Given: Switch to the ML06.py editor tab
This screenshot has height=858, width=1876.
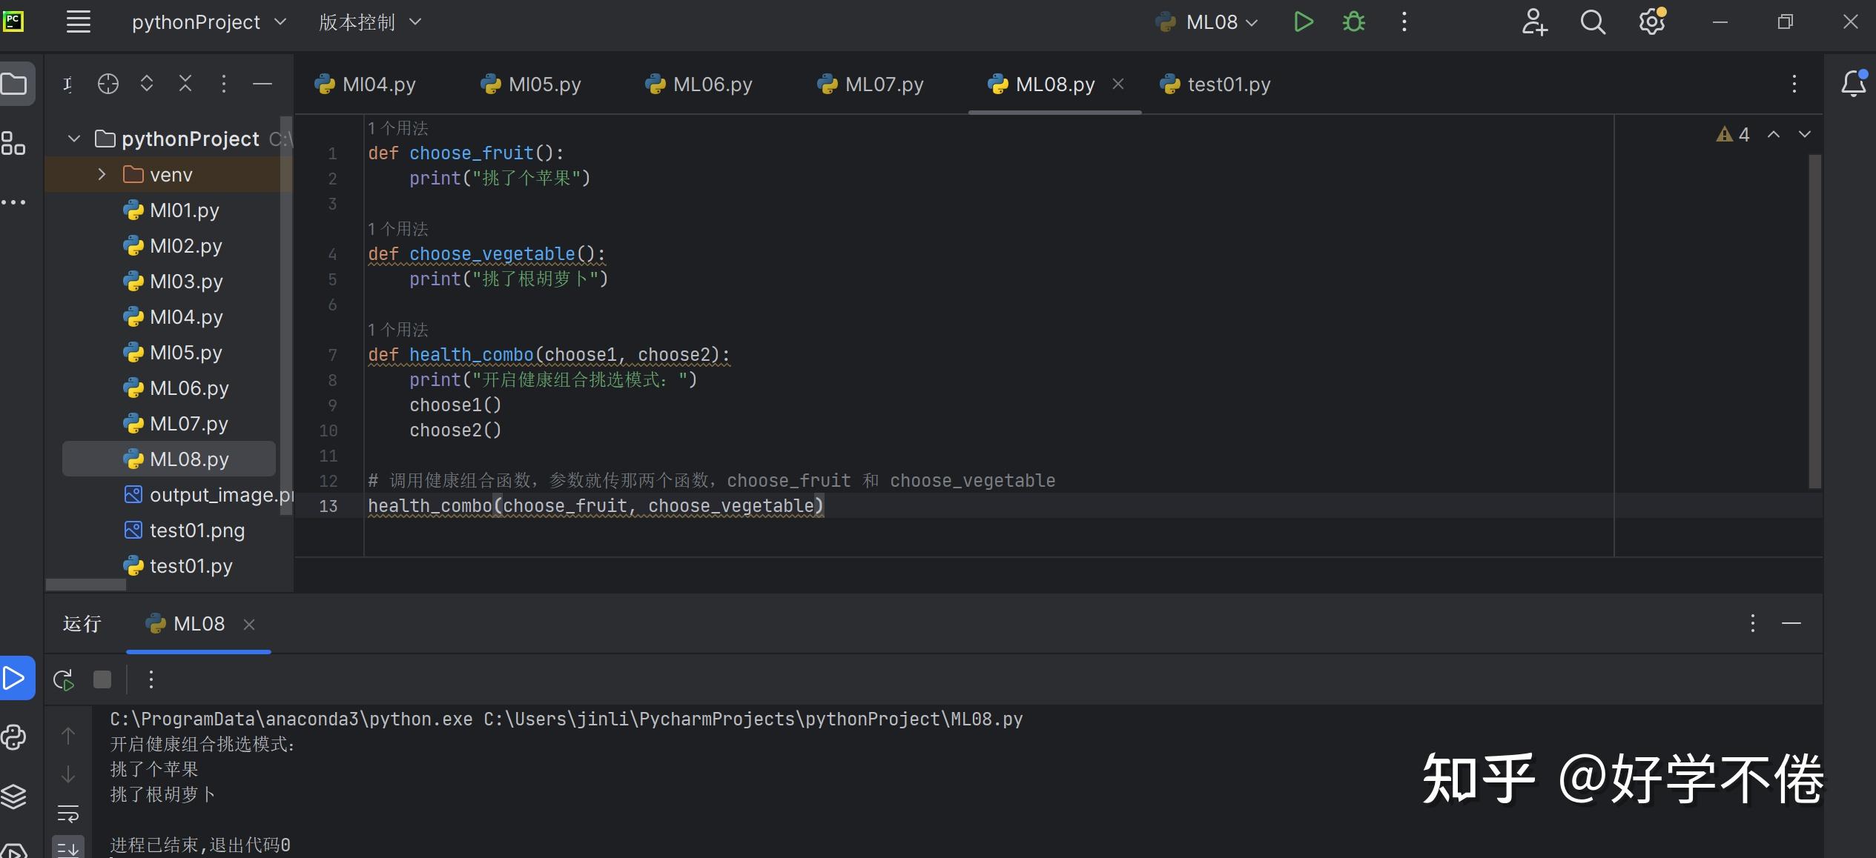Looking at the screenshot, I should (698, 84).
